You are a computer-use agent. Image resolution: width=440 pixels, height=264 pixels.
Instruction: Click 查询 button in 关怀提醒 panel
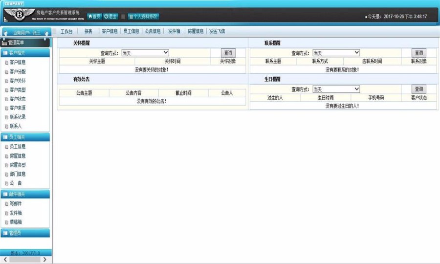pyautogui.click(x=228, y=53)
